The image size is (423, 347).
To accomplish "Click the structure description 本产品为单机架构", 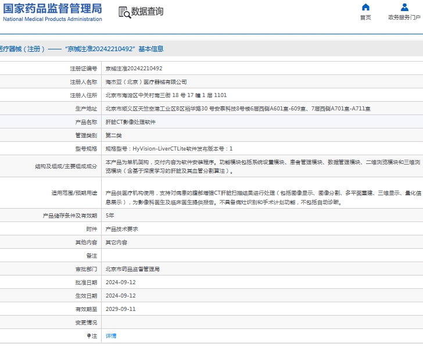I will tap(263, 166).
